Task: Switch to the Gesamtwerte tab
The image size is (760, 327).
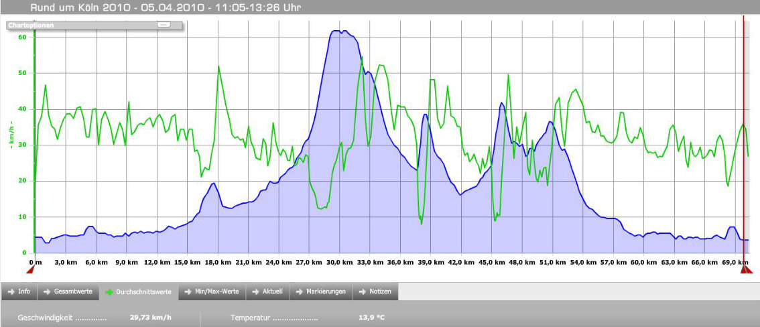Action: coord(68,291)
